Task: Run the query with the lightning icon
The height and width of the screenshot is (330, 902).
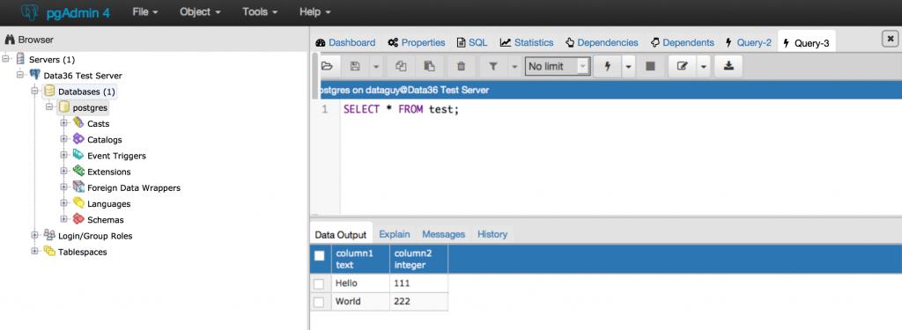Action: [607, 66]
